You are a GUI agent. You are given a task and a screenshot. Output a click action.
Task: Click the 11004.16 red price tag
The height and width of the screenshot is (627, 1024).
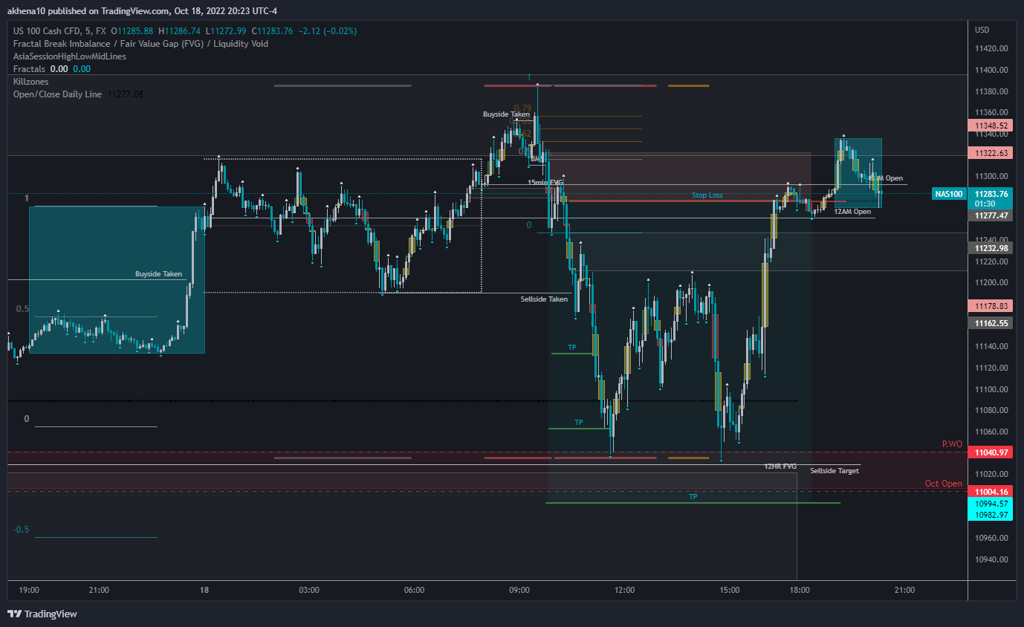tap(991, 492)
